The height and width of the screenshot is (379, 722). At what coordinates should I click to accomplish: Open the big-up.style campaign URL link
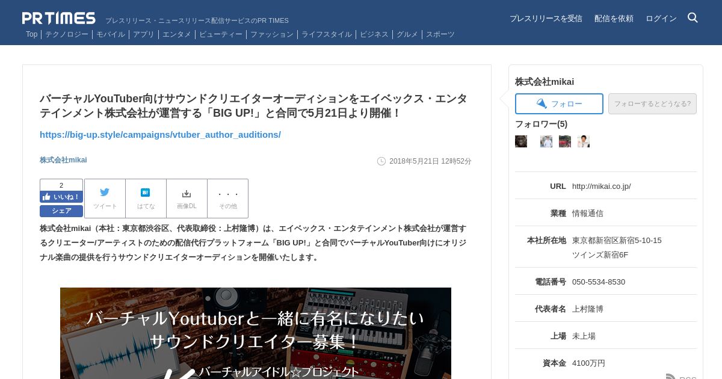(160, 134)
